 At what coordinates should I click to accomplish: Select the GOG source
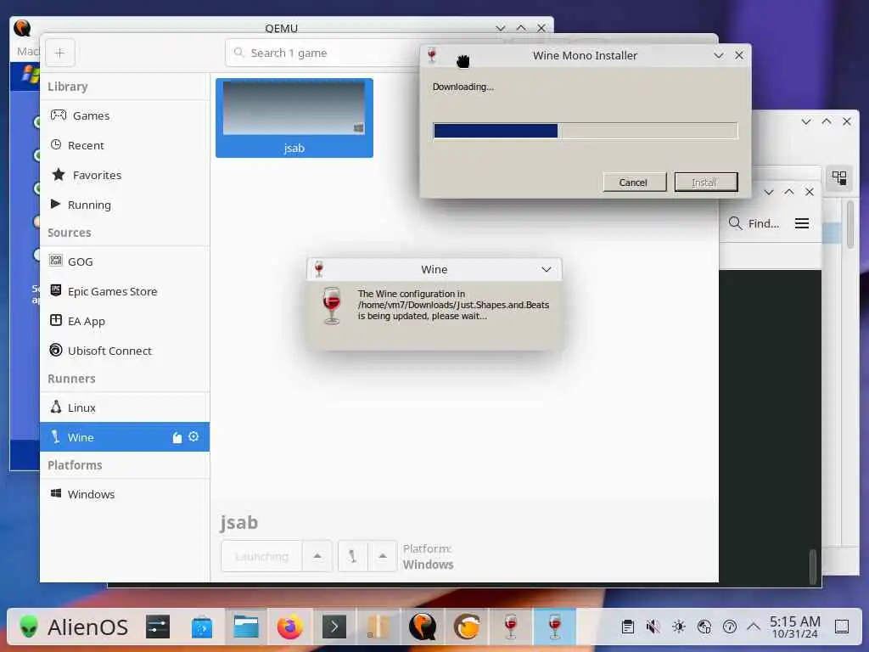click(x=125, y=261)
